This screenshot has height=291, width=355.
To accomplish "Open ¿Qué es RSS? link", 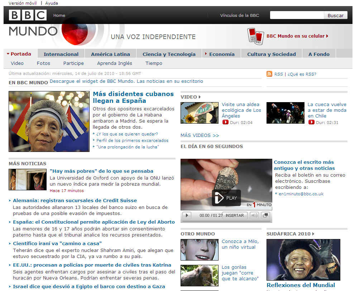I will (x=302, y=74).
